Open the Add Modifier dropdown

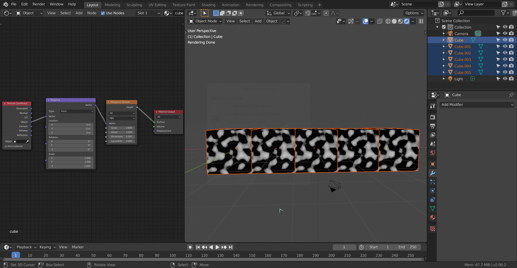click(x=477, y=105)
